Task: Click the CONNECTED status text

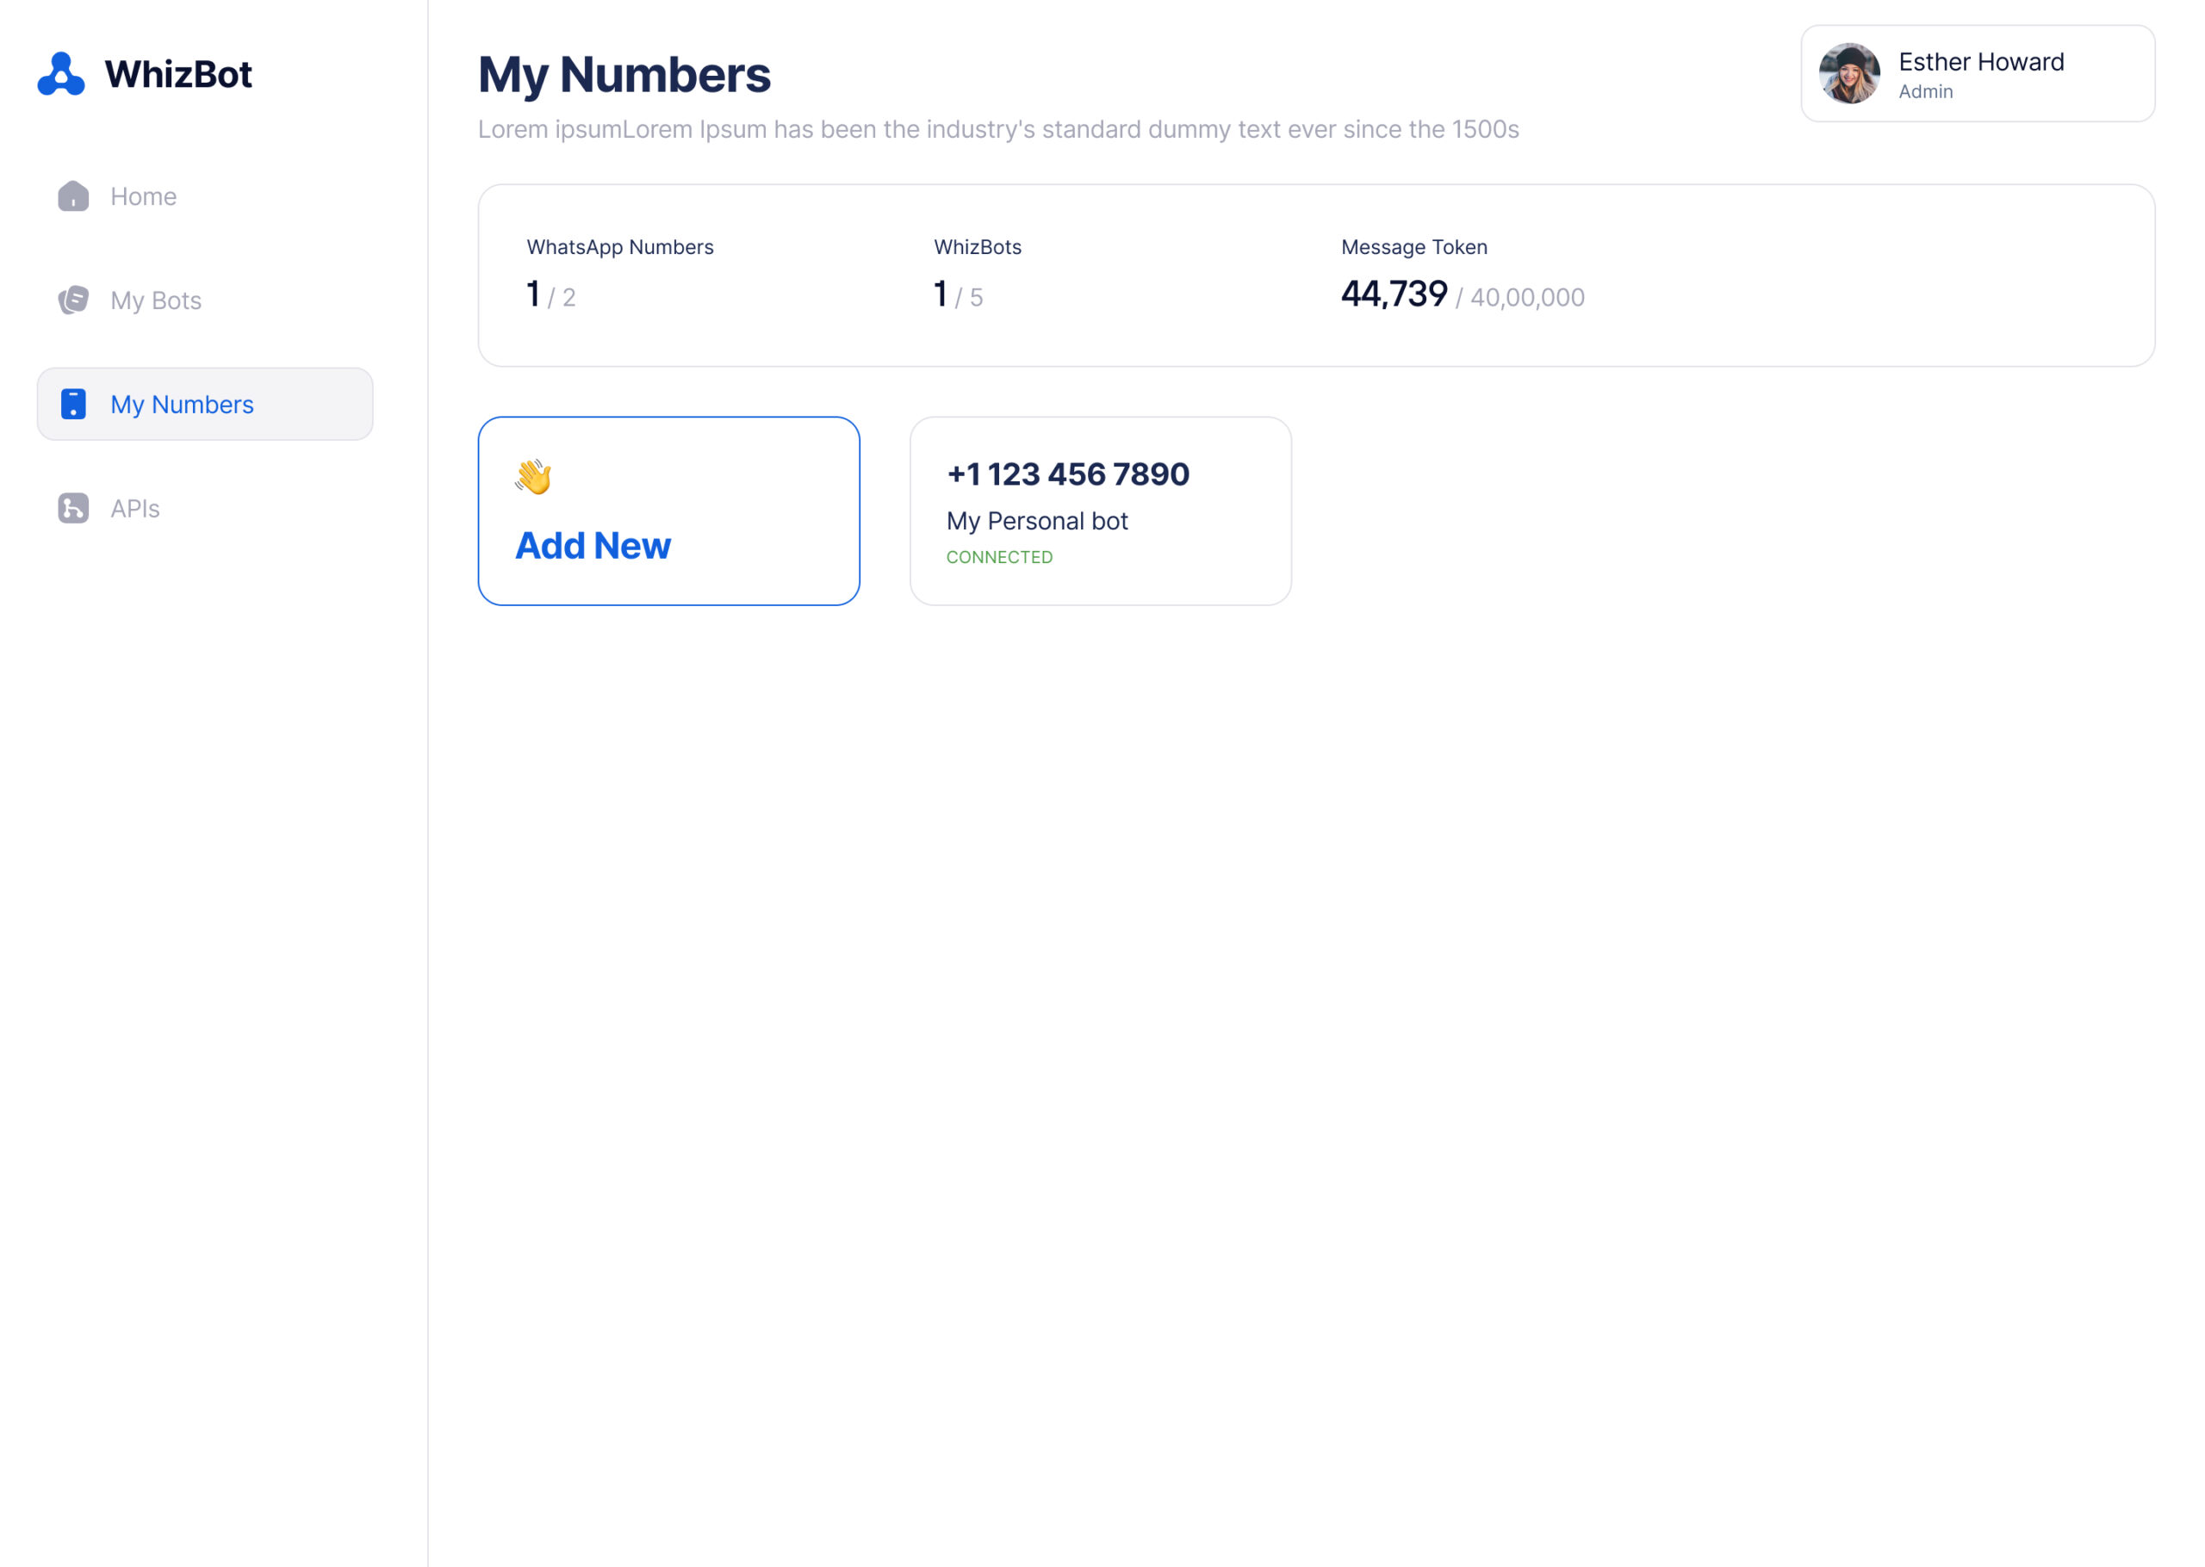Action: (999, 558)
